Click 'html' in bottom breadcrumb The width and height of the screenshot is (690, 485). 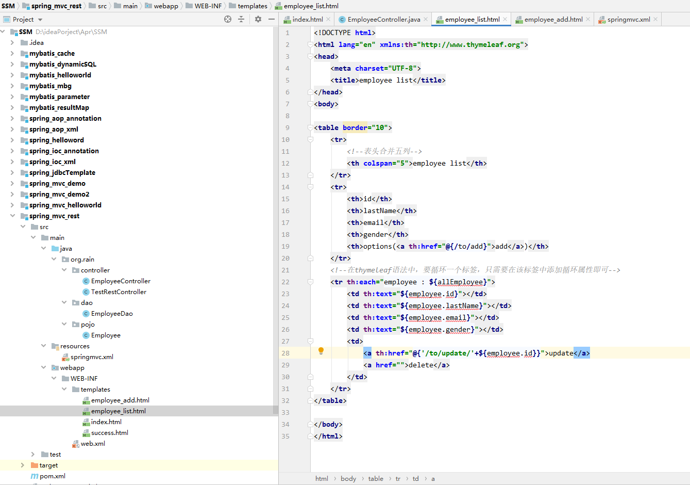pos(322,479)
